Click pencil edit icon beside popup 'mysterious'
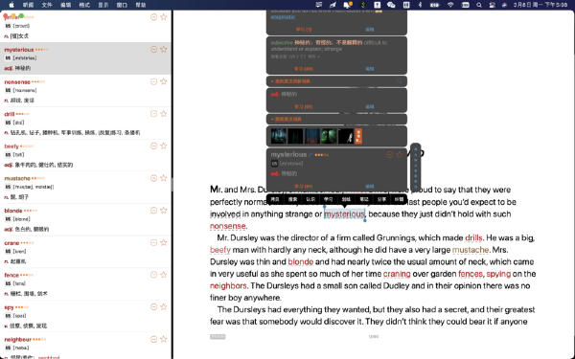Image resolution: width=575 pixels, height=359 pixels. point(310,155)
